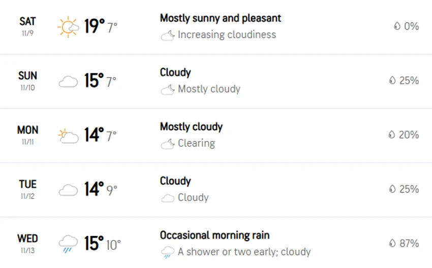The height and width of the screenshot is (268, 432).
Task: Click the 19° high temperature for Saturday
Action: tap(95, 26)
